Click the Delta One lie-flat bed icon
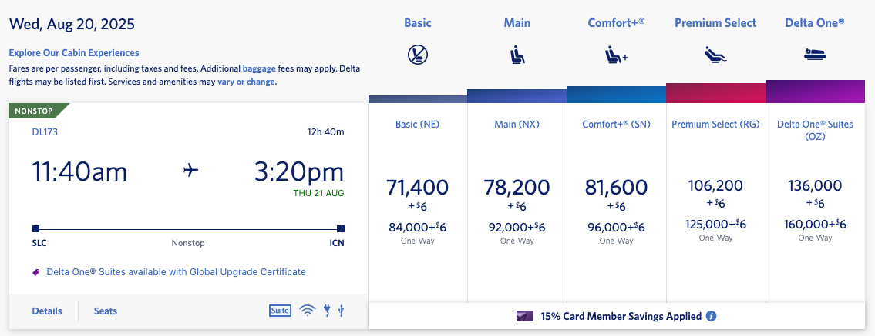Viewport: 875px width, 336px height. 815,55
